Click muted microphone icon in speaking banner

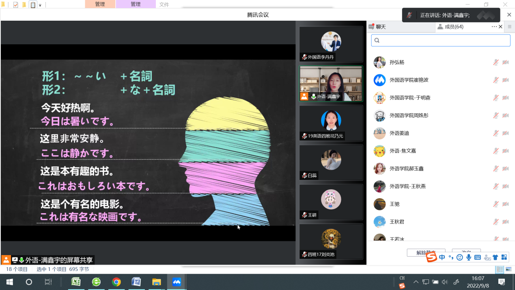pyautogui.click(x=410, y=15)
